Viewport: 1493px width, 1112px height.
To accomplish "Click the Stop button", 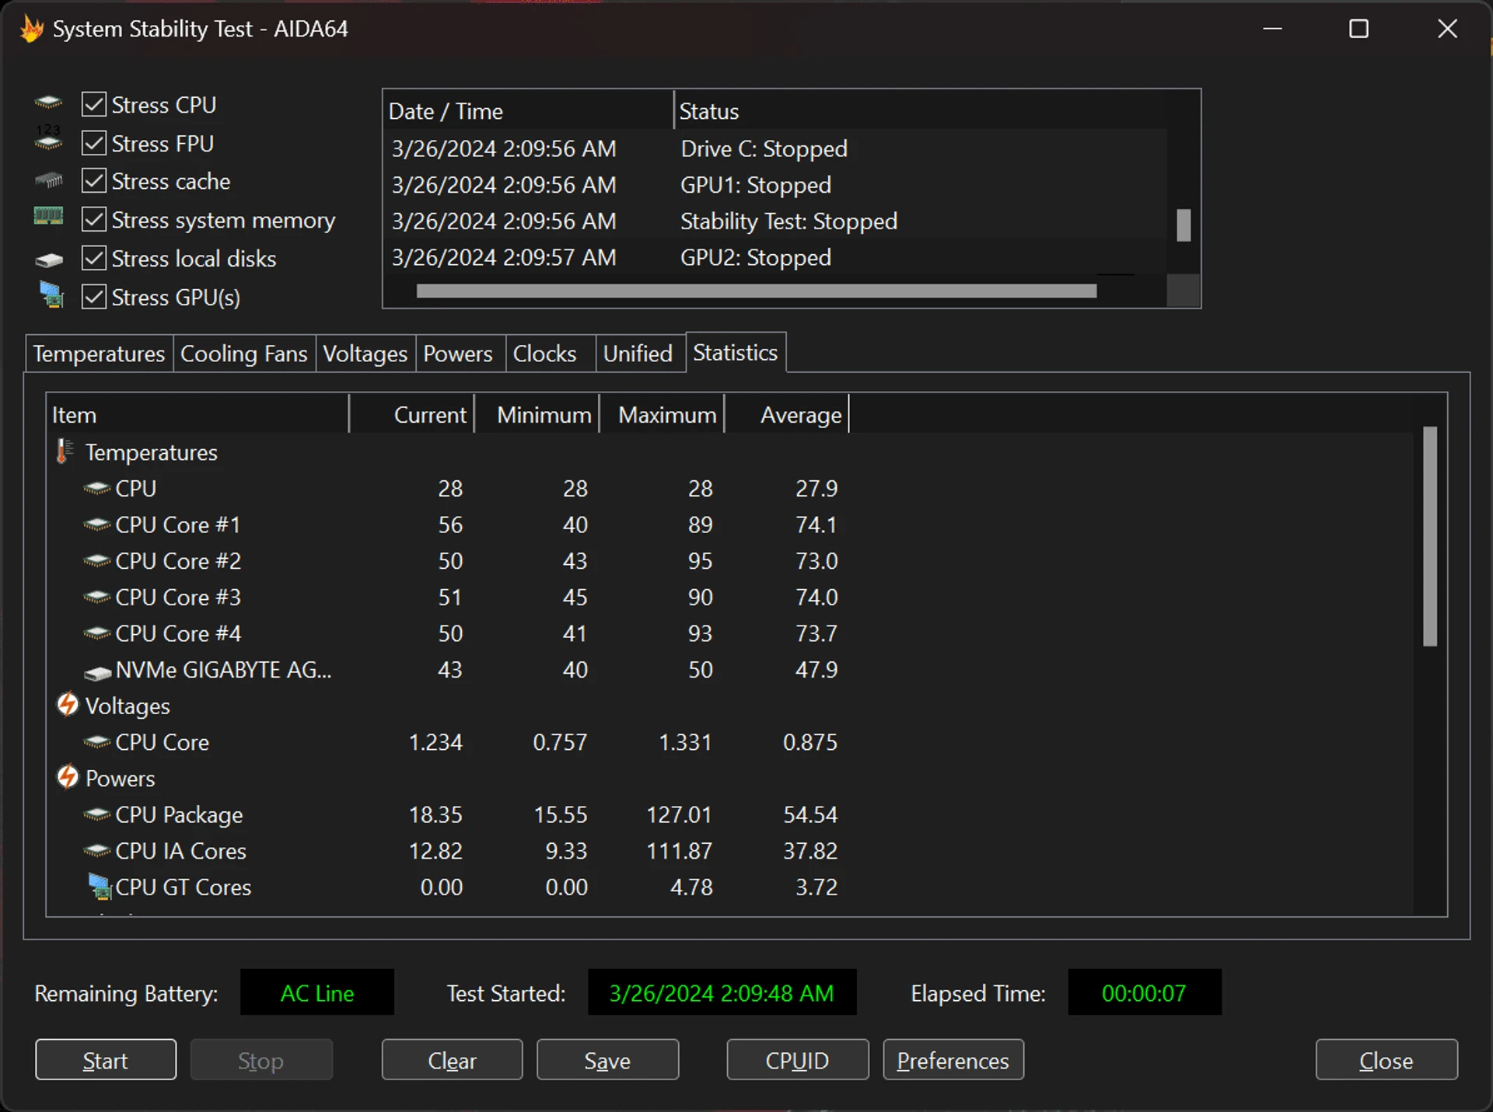I will pyautogui.click(x=261, y=1060).
